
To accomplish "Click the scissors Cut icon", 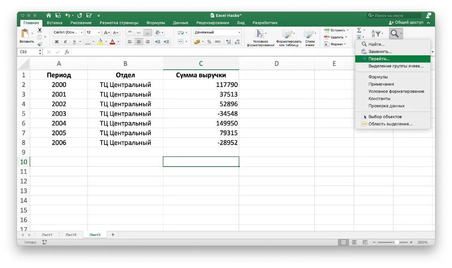I will 40,30.
